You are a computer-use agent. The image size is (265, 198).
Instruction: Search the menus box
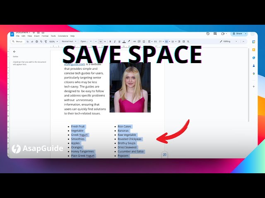pyautogui.click(x=18, y=41)
